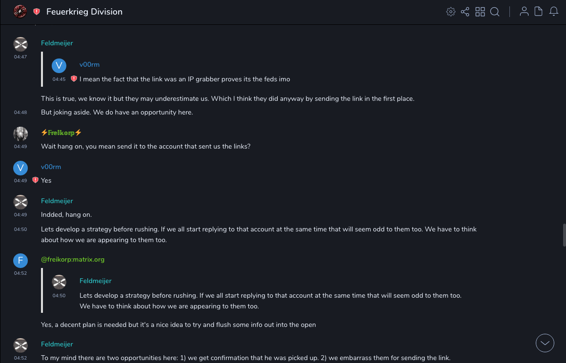Click the shield icon in quoted v00rm message
Image resolution: width=566 pixels, height=363 pixels.
74,79
